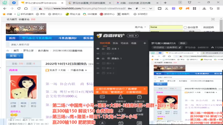Select the 场景 scene tab
The image size is (223, 125).
pyautogui.click(x=134, y=43)
